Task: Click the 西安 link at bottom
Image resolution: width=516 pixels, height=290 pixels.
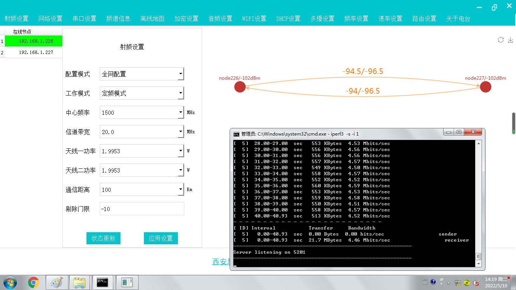Action: (221, 262)
